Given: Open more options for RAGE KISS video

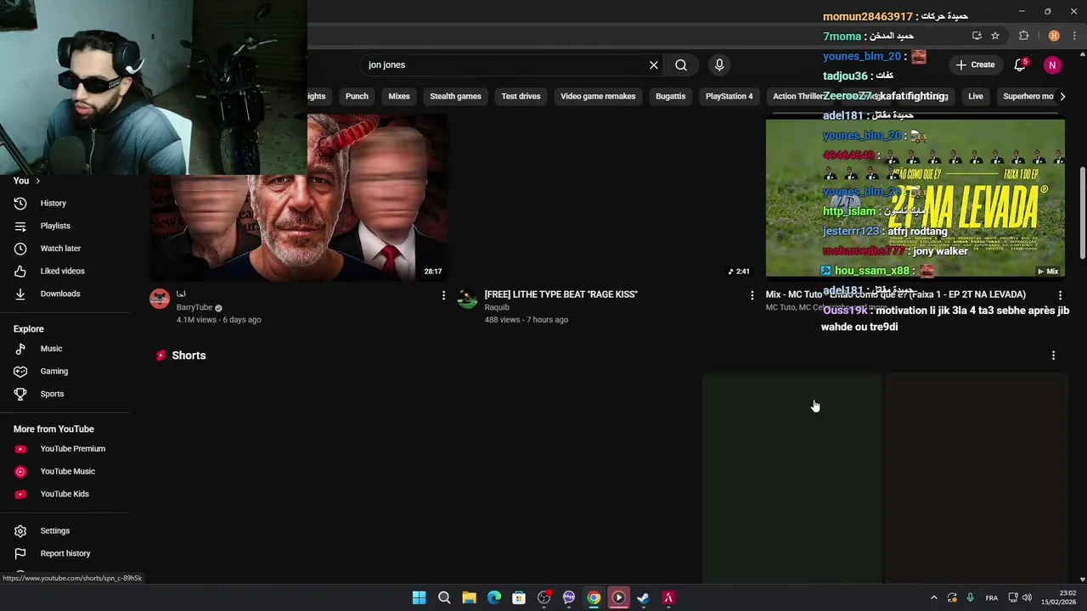Looking at the screenshot, I should [x=752, y=295].
